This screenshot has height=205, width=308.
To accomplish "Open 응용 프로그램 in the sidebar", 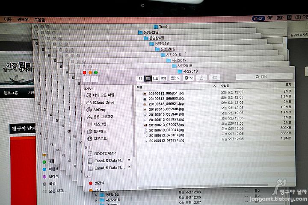I will point(100,117).
